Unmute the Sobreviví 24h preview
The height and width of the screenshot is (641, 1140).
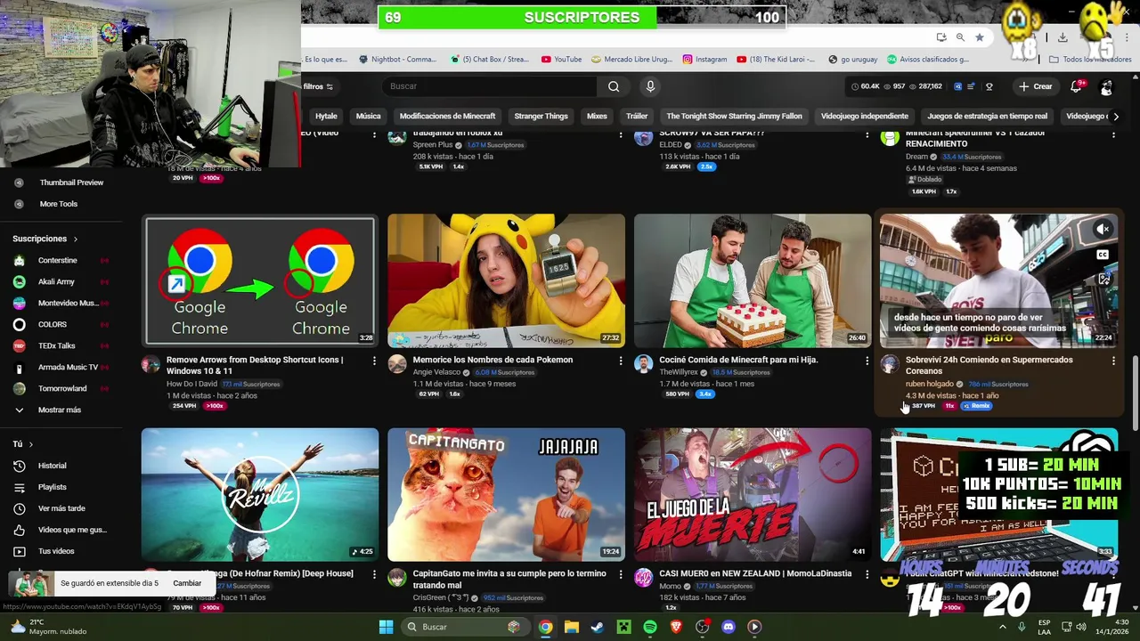point(1103,230)
